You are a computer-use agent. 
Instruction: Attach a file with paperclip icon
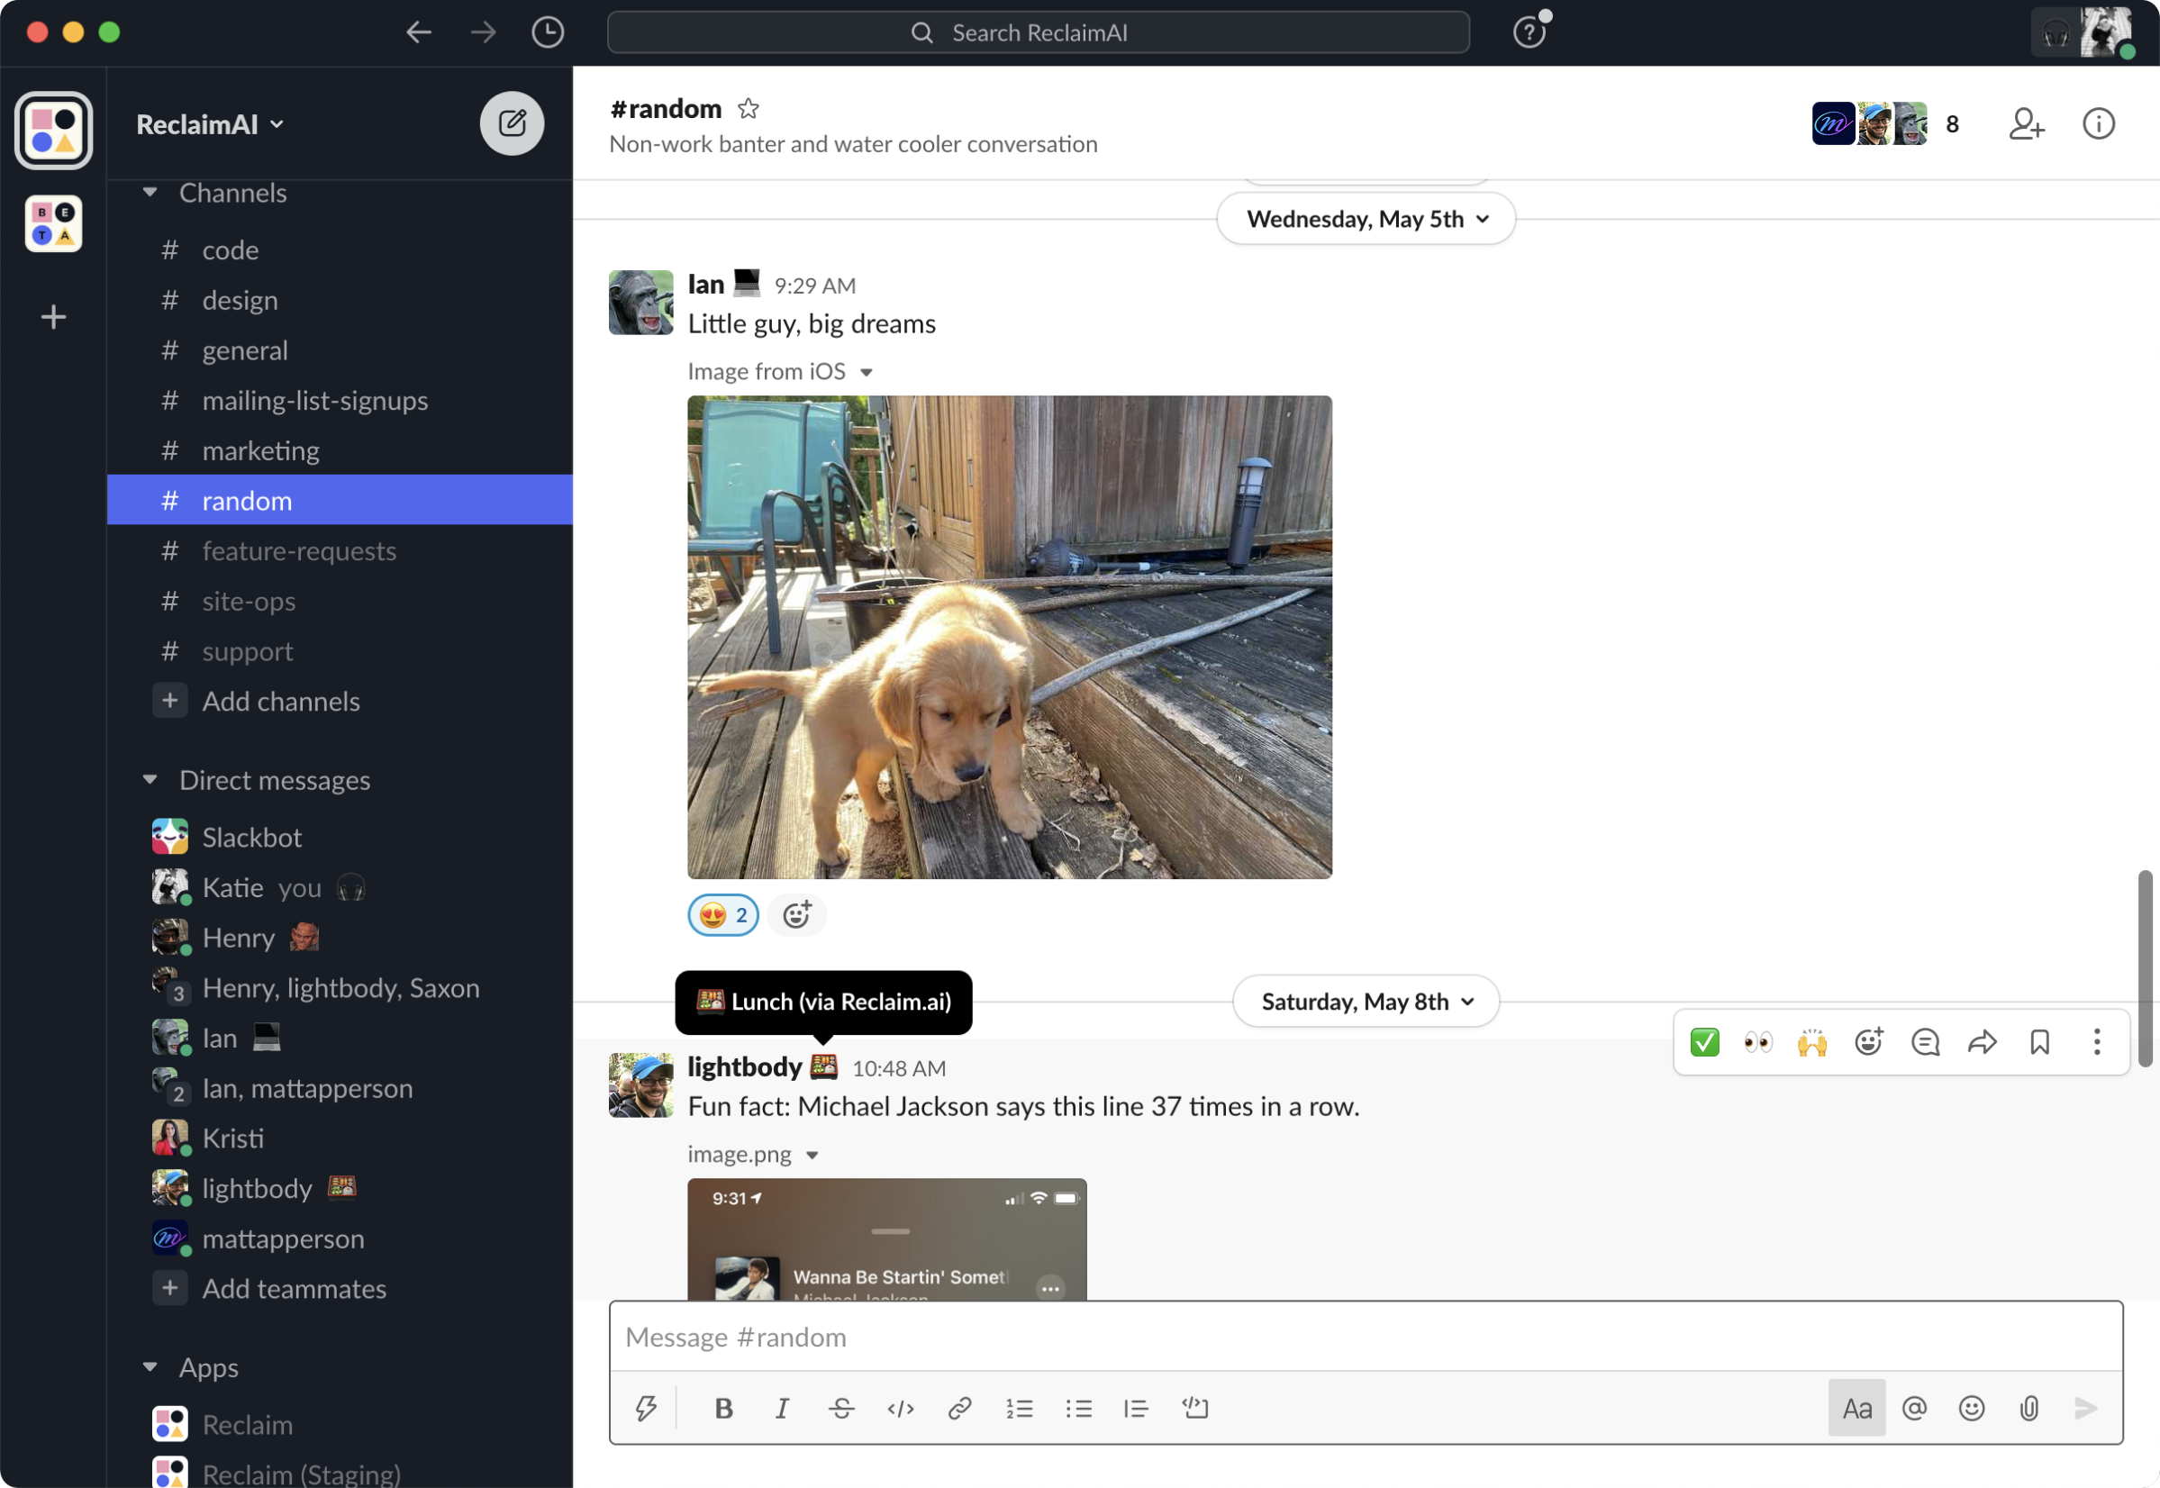[2028, 1408]
